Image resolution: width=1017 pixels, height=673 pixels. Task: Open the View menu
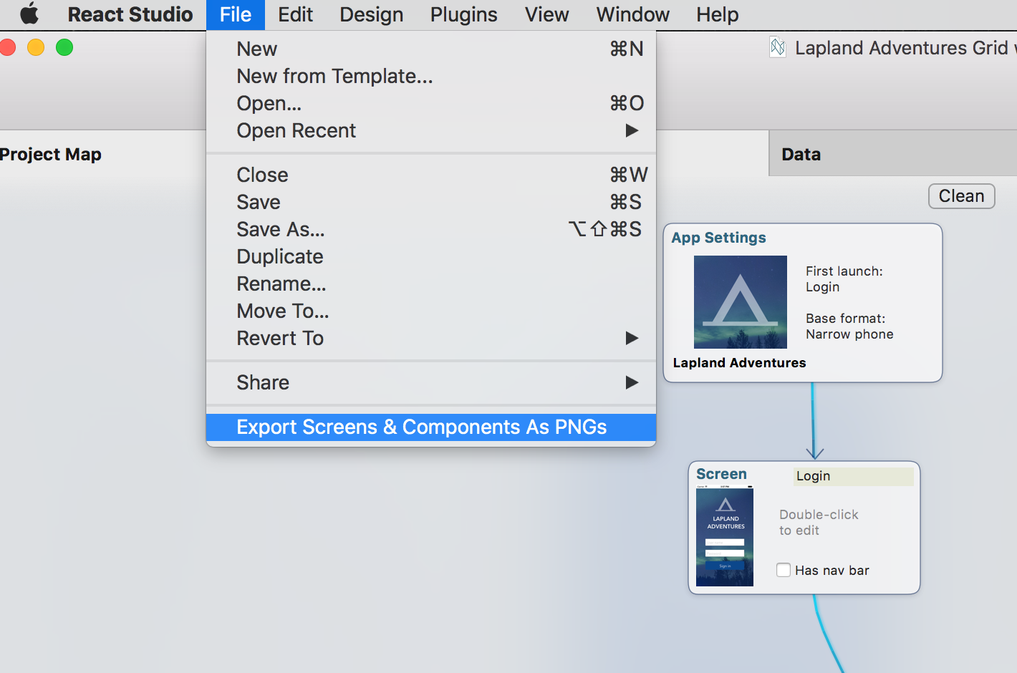coord(546,14)
